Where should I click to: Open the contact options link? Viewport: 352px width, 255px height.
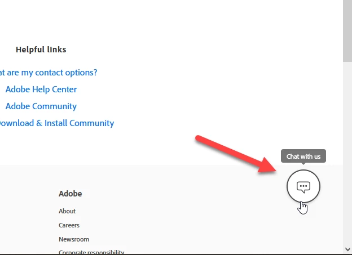pos(49,73)
